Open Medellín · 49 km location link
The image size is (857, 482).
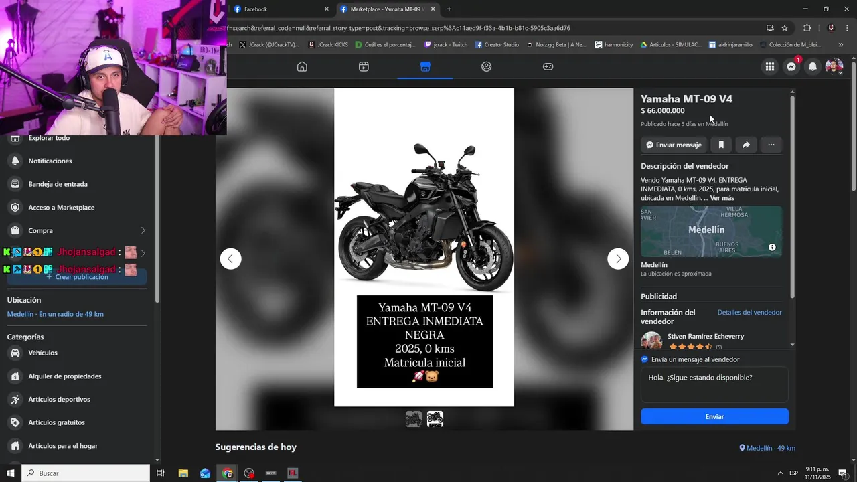(x=767, y=448)
